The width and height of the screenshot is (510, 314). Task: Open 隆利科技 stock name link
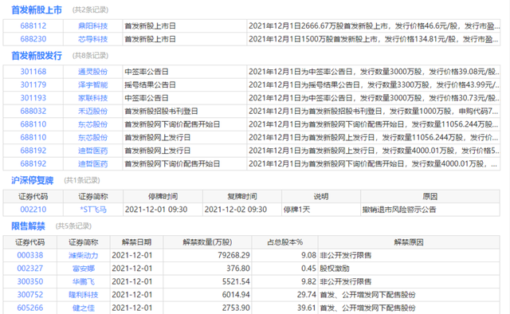[83, 295]
